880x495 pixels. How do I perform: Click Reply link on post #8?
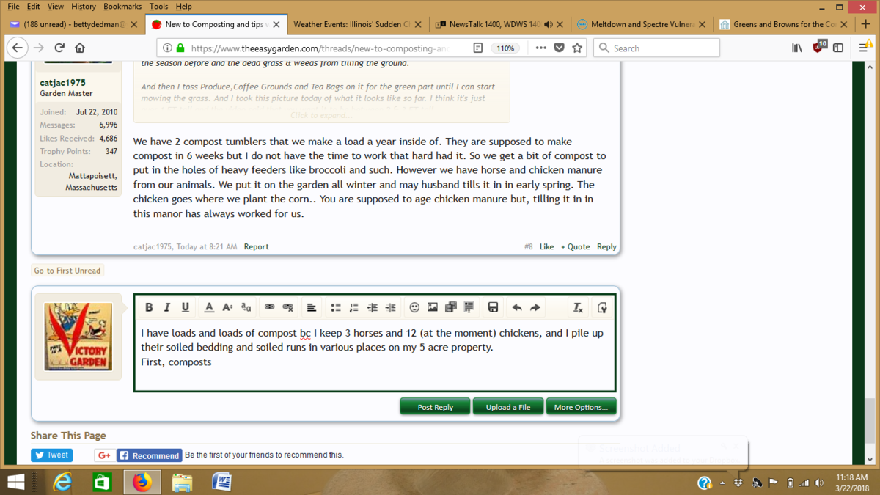coord(606,246)
